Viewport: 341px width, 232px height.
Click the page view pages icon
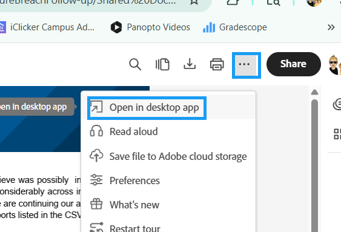[162, 64]
